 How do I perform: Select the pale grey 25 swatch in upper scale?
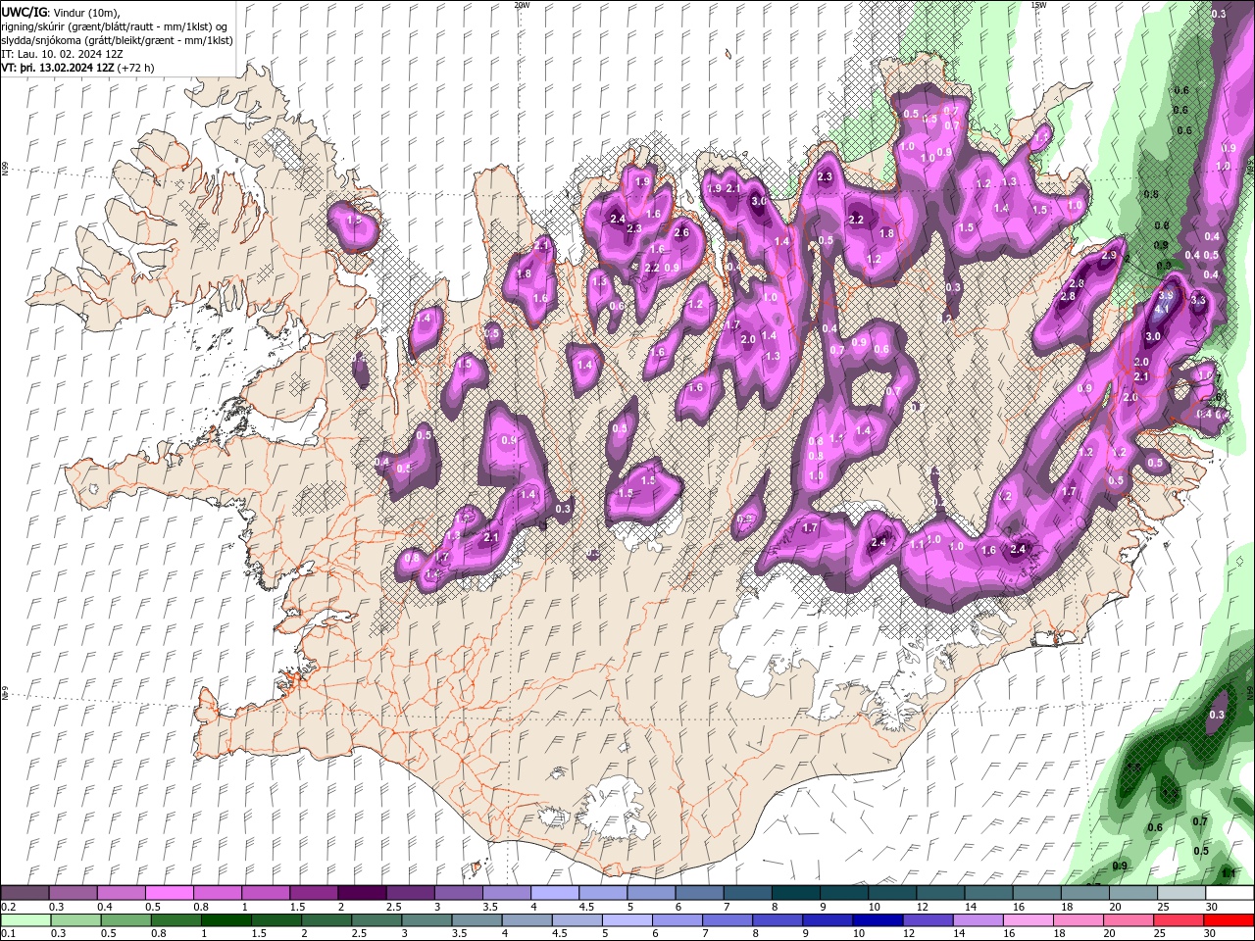coord(1181,893)
